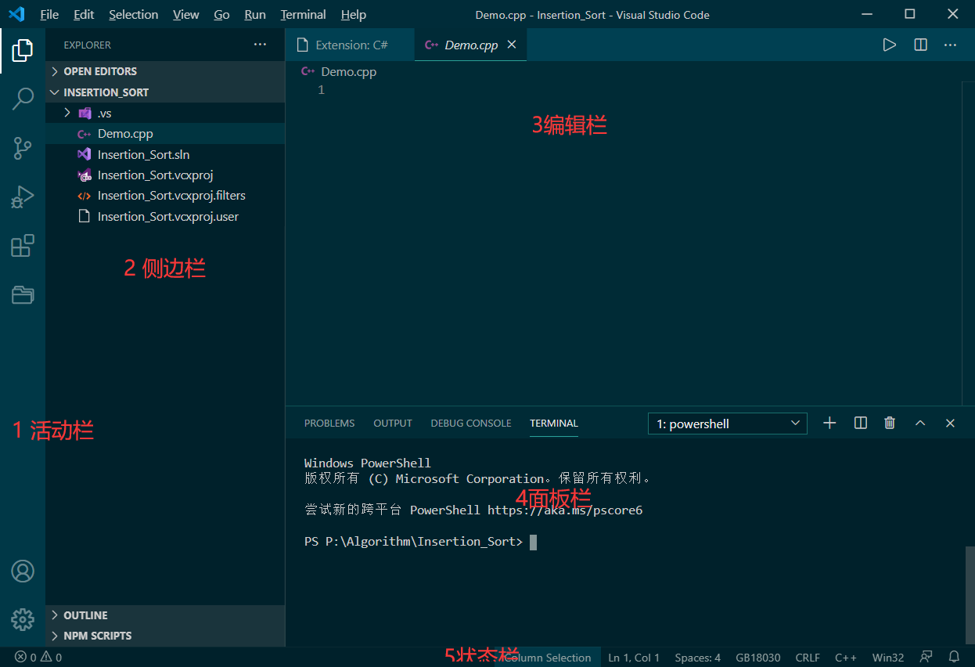The image size is (975, 667).
Task: Click the errors and warnings status indicator
Action: (x=38, y=658)
